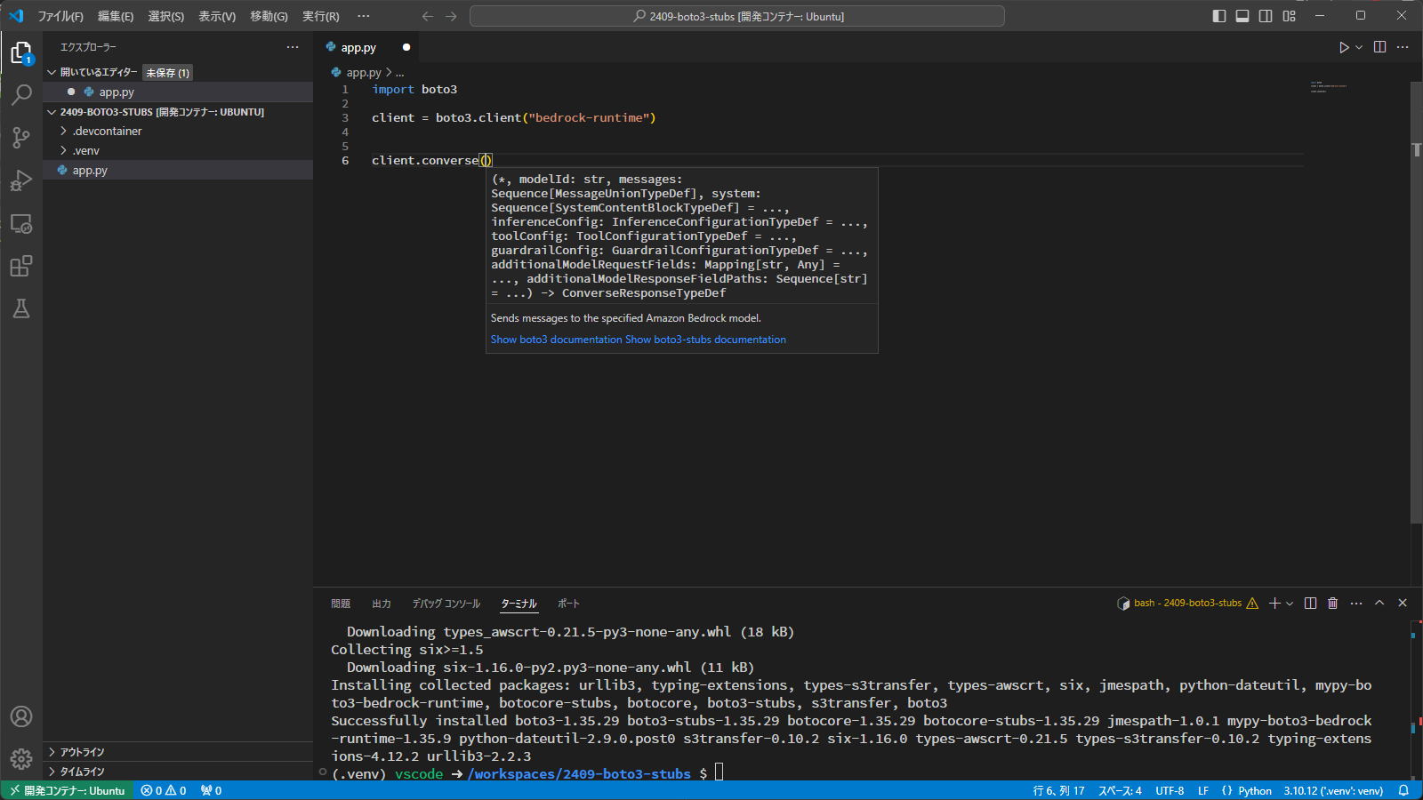The height and width of the screenshot is (800, 1423).
Task: Open the run options dropdown arrow
Action: (x=1359, y=47)
